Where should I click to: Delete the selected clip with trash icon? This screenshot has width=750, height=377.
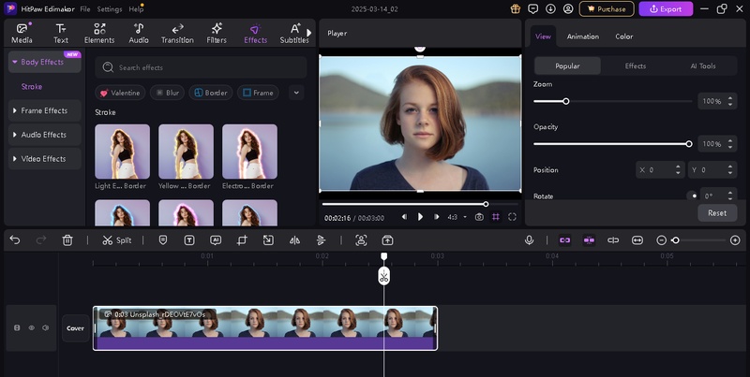(x=67, y=240)
